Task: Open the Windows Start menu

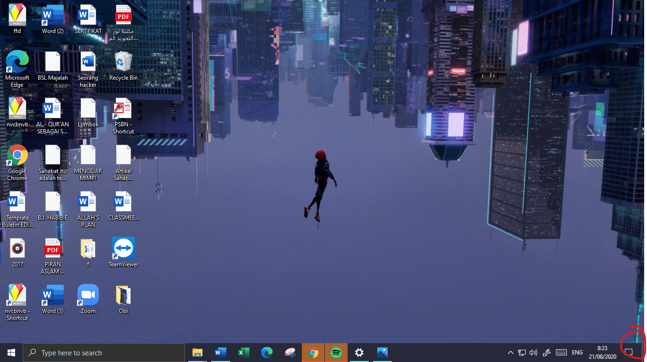Action: point(11,353)
